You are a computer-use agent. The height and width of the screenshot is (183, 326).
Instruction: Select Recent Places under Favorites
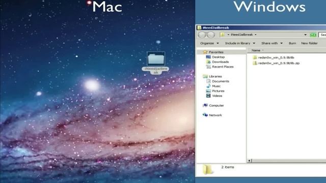[x=223, y=67]
